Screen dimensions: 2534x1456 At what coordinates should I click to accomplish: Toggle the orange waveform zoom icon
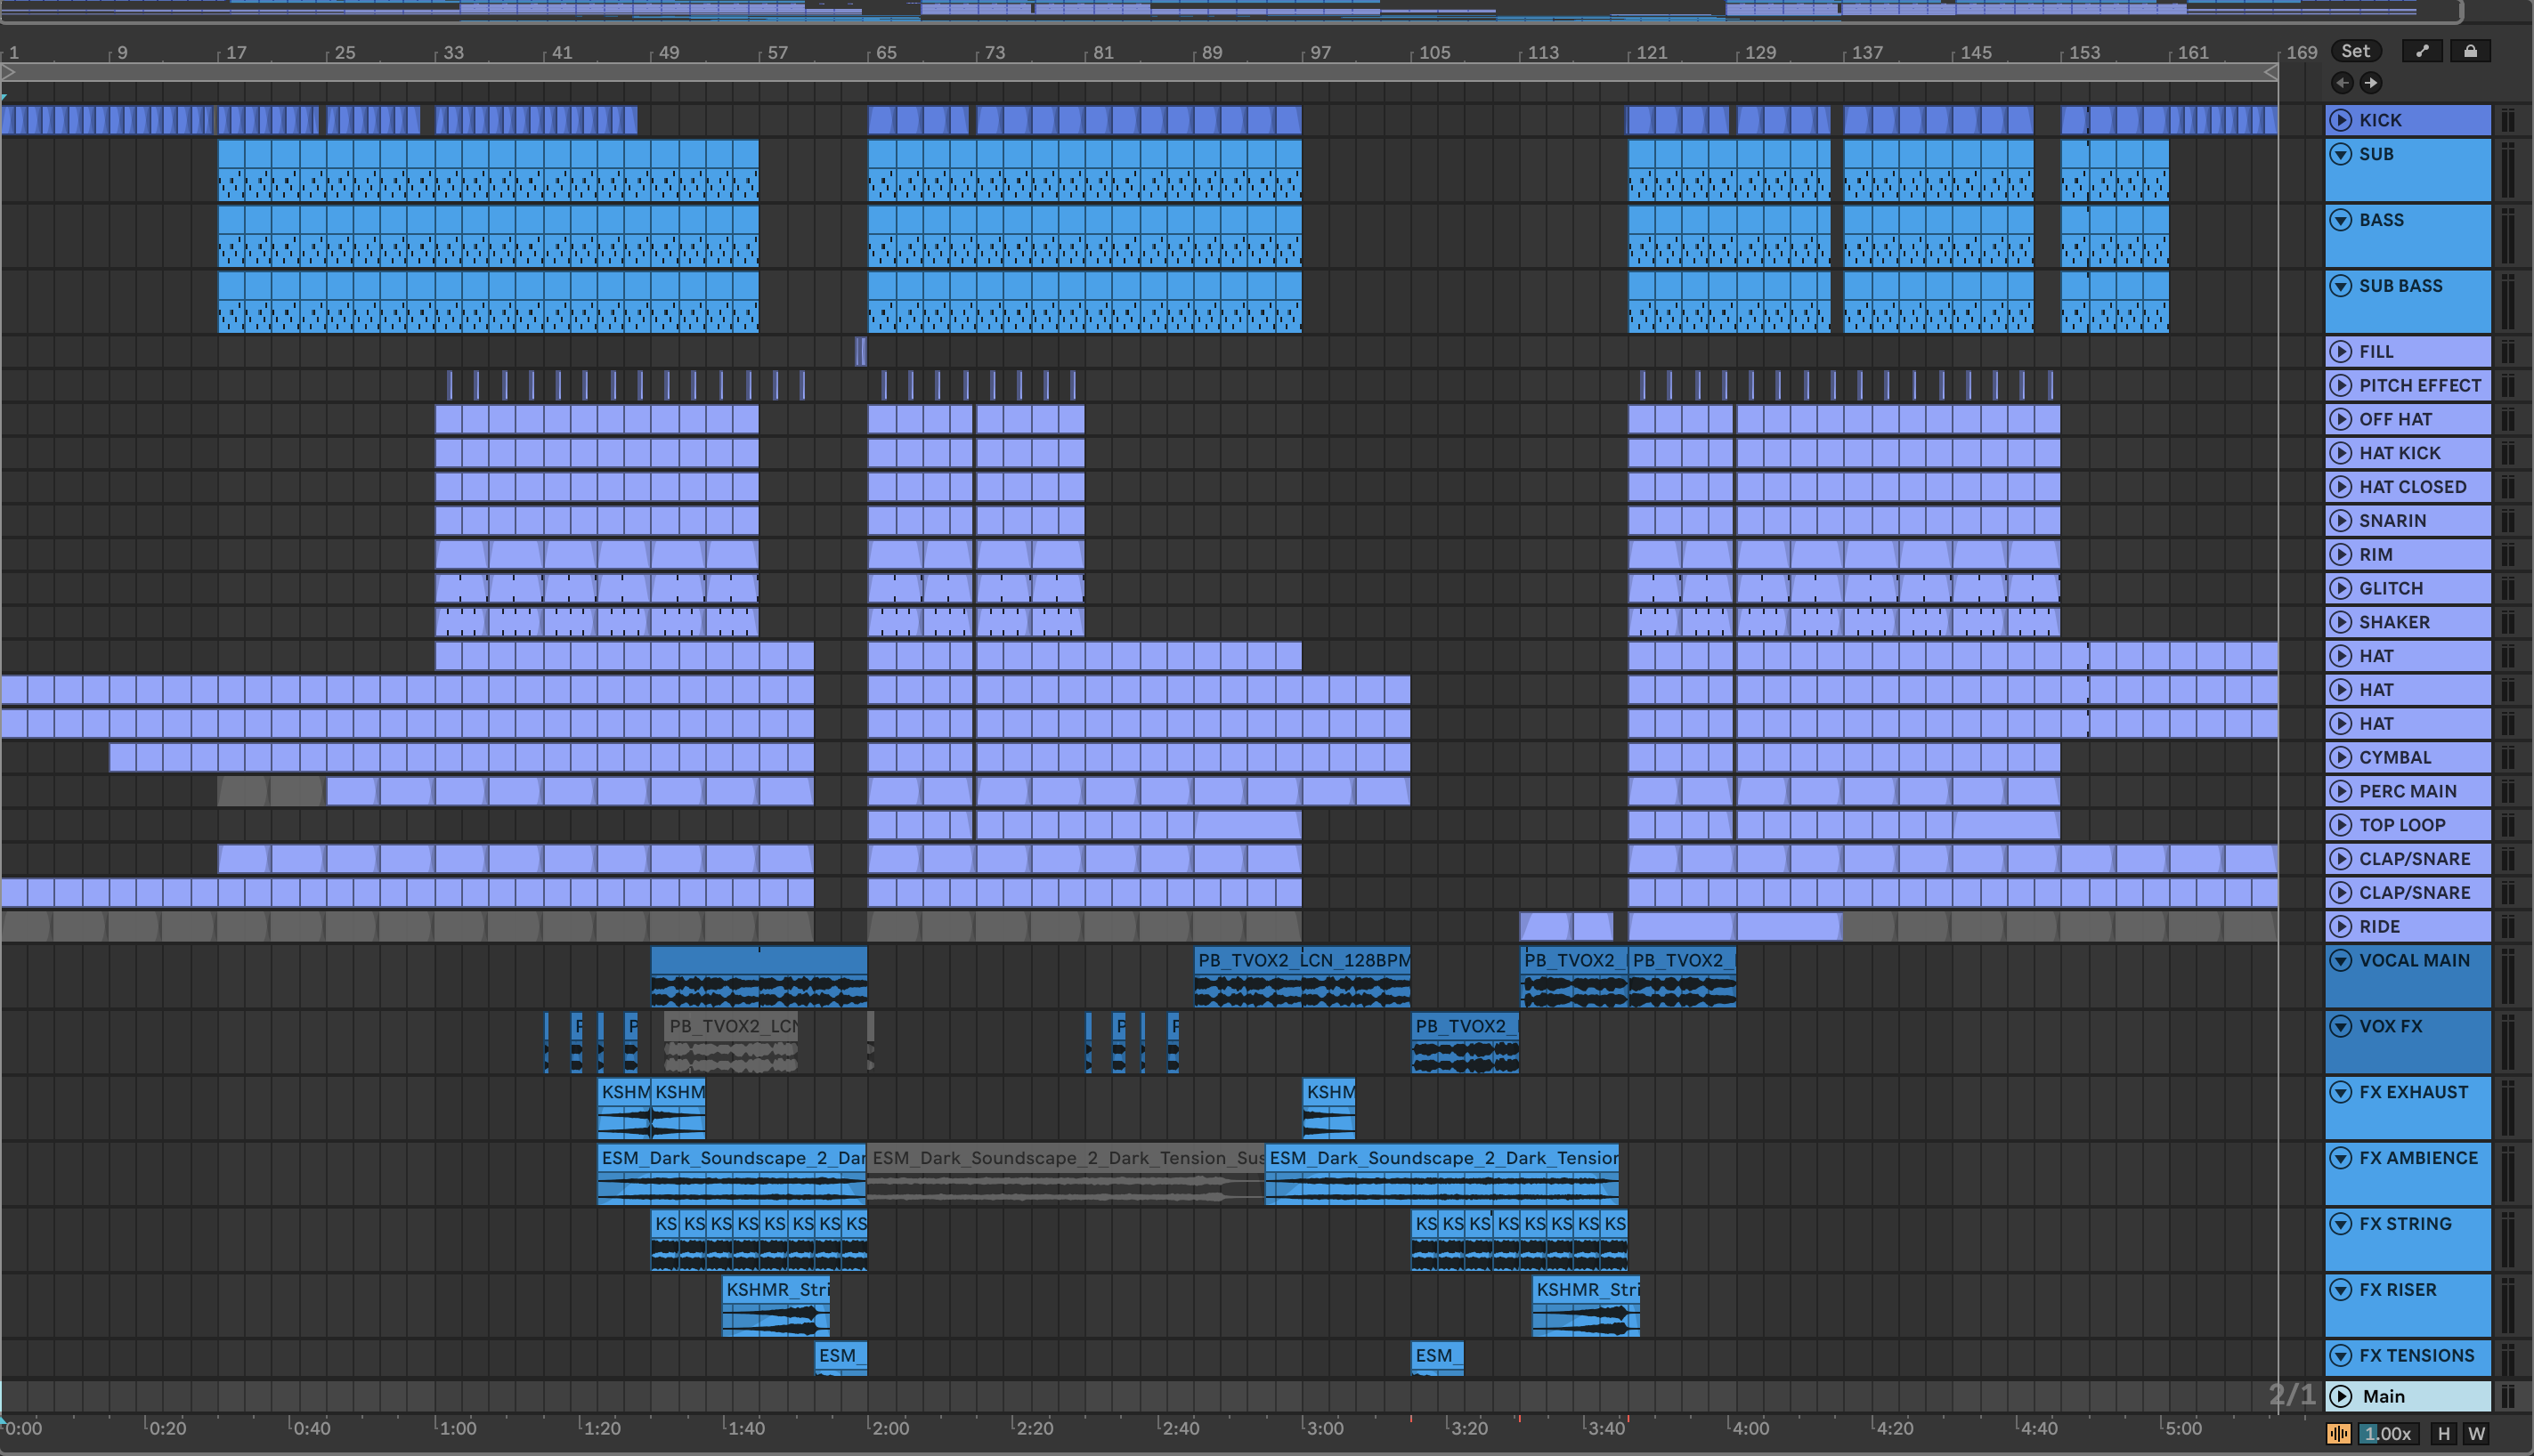click(x=2339, y=1433)
